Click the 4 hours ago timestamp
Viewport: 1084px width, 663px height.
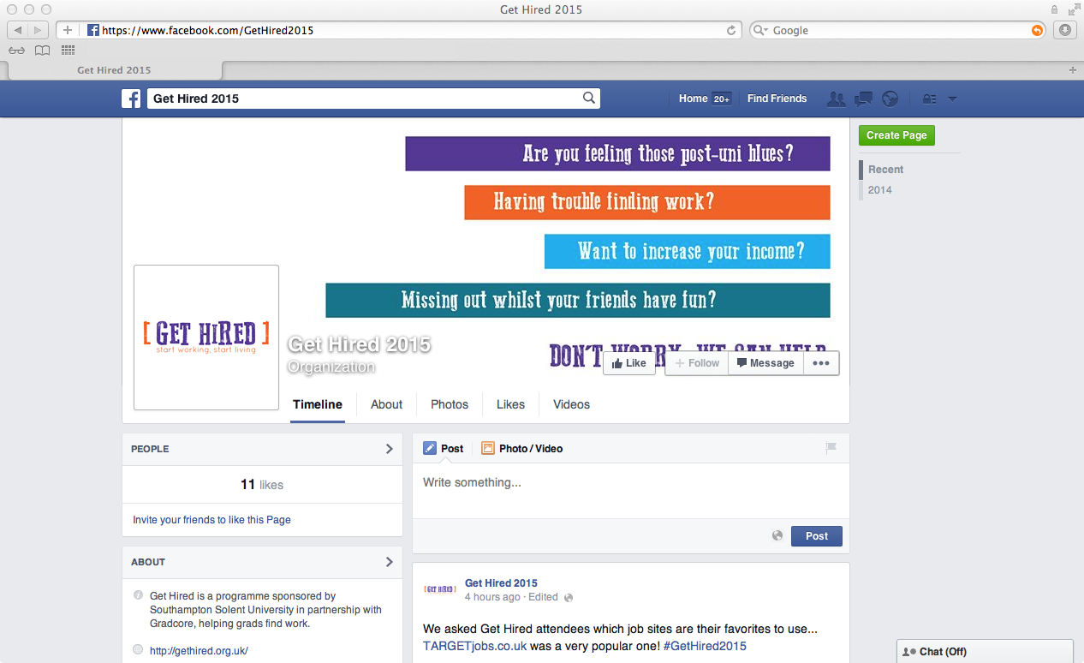pos(492,597)
